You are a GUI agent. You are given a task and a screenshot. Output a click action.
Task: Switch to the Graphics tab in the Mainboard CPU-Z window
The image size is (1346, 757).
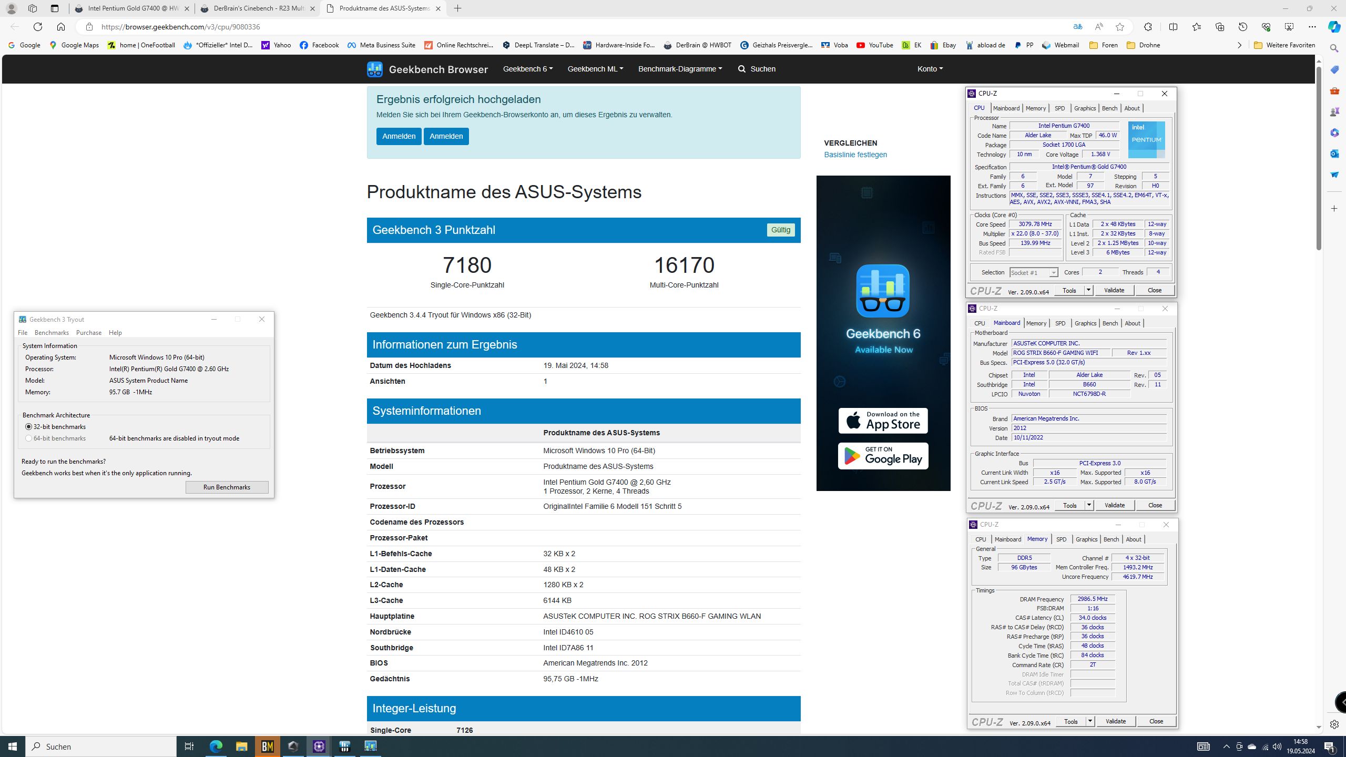click(x=1085, y=323)
